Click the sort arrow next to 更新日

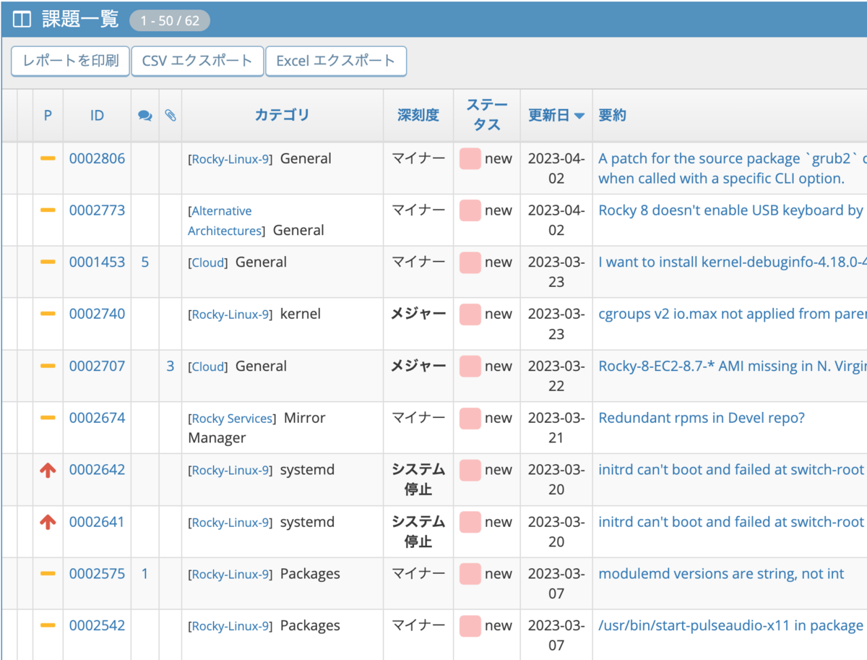click(x=579, y=116)
